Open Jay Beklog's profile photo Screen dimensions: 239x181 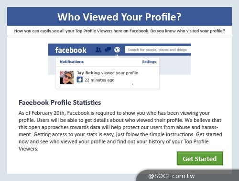pos(67,78)
